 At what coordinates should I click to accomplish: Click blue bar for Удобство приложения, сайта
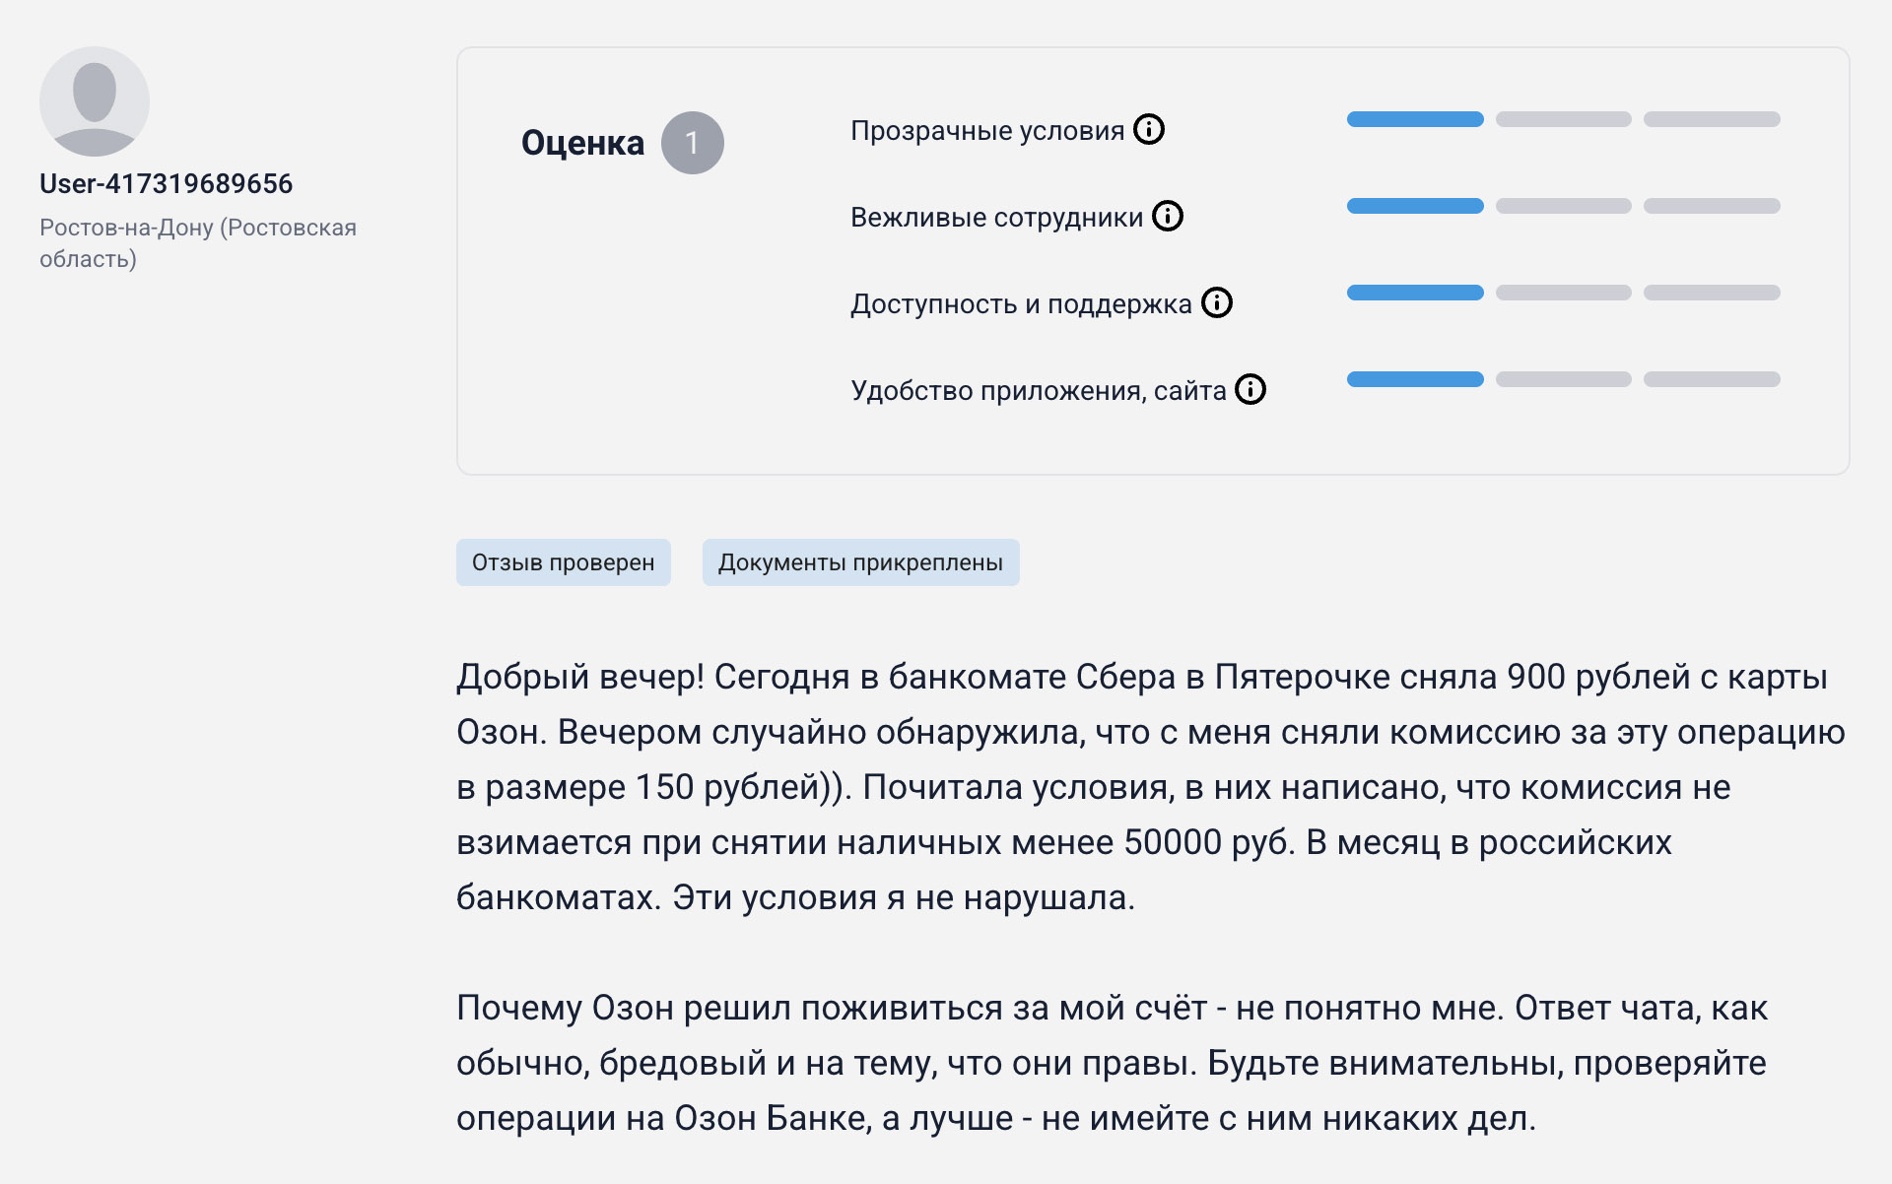[1414, 379]
